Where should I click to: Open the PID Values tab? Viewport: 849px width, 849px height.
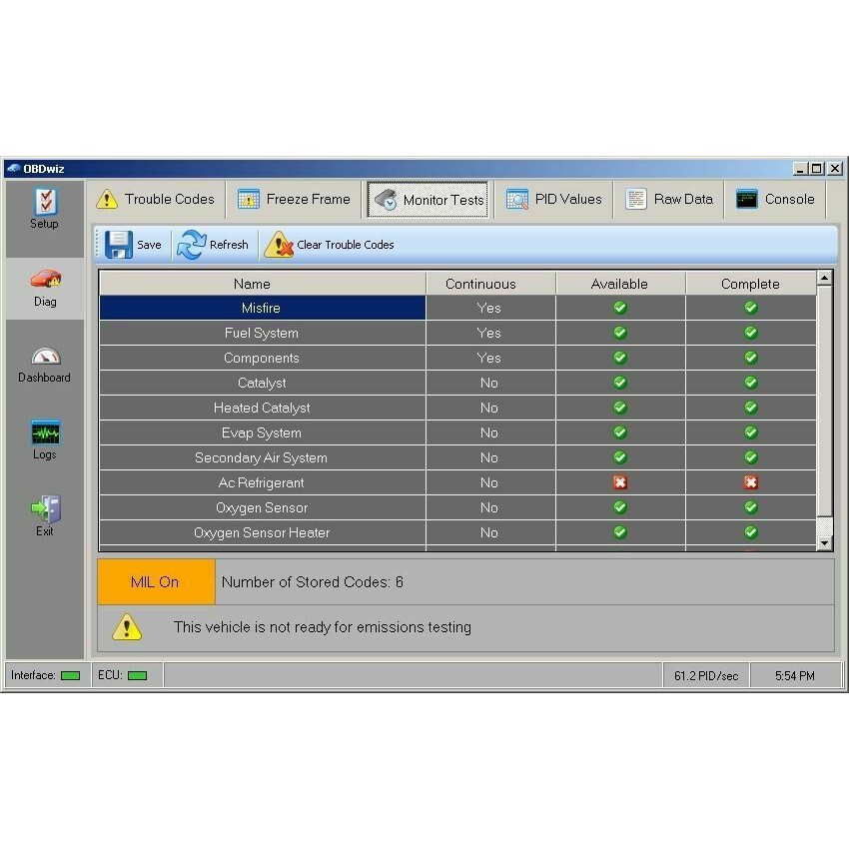pyautogui.click(x=553, y=199)
